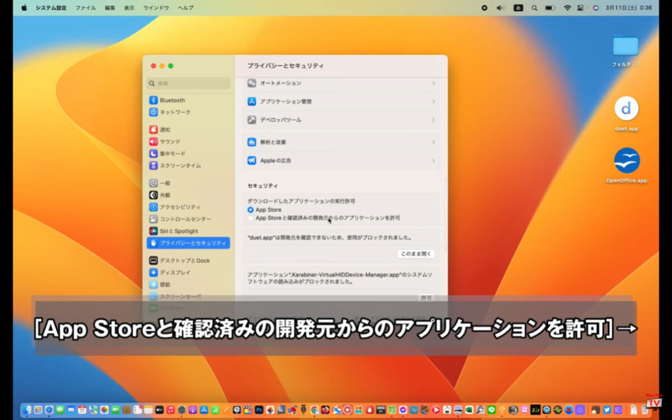The image size is (672, 420).
Task: Expand the オートメーション row chevron
Action: [x=433, y=83]
